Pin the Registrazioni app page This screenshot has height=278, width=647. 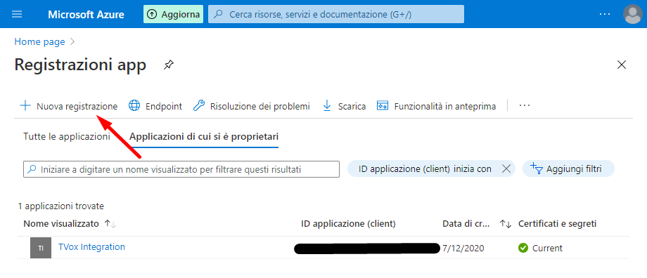[168, 65]
